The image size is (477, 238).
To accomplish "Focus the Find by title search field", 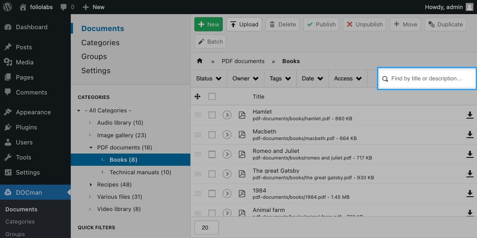I will point(427,78).
